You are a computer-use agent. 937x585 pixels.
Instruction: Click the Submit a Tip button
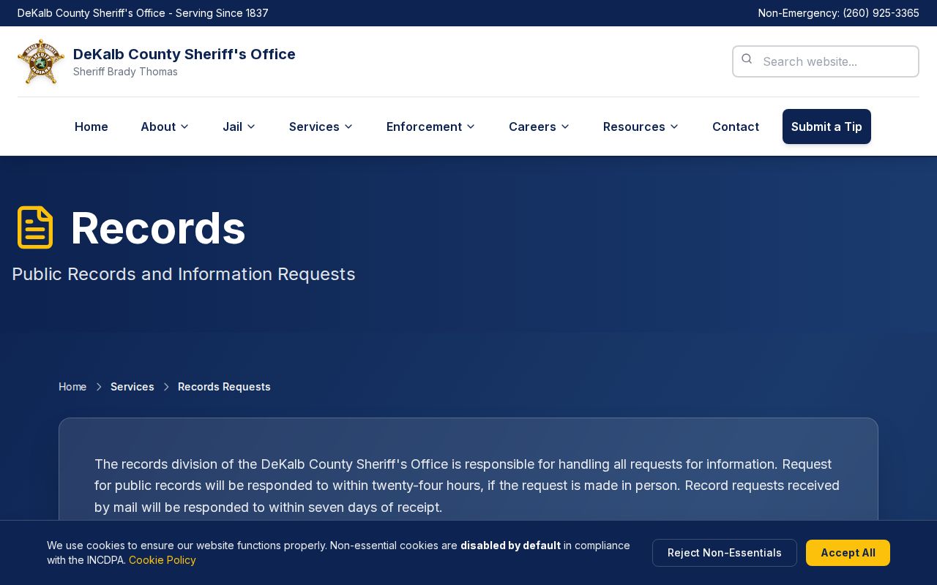point(826,127)
